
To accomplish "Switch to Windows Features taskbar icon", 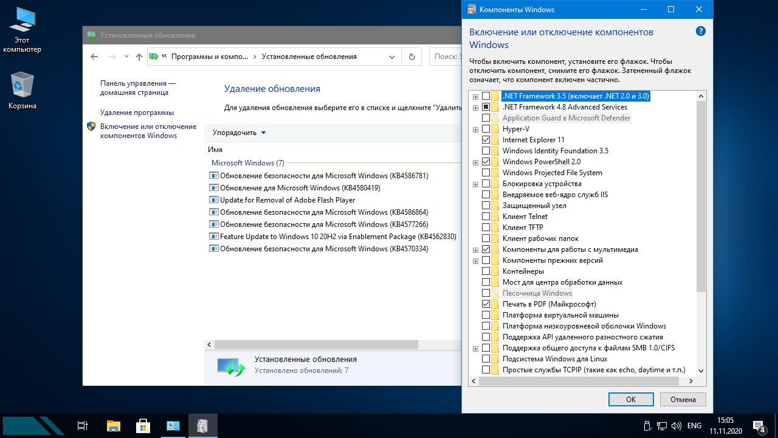I will [x=202, y=426].
